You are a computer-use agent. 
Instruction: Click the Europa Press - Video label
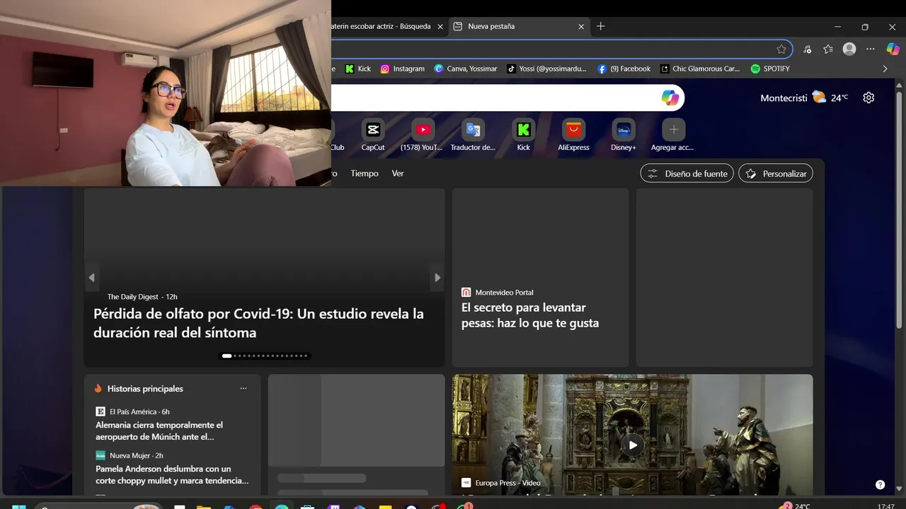pyautogui.click(x=508, y=483)
